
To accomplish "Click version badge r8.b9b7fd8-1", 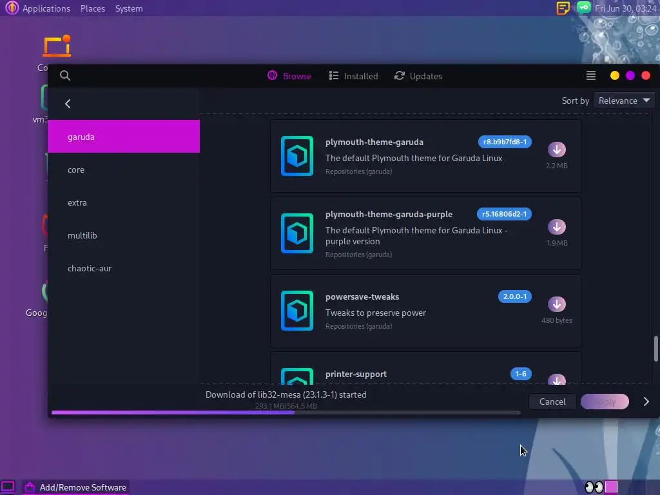I will pyautogui.click(x=505, y=142).
